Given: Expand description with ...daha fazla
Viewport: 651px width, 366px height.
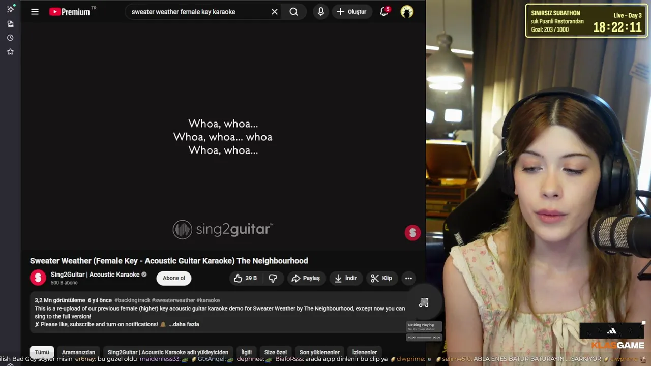Looking at the screenshot, I should point(184,324).
